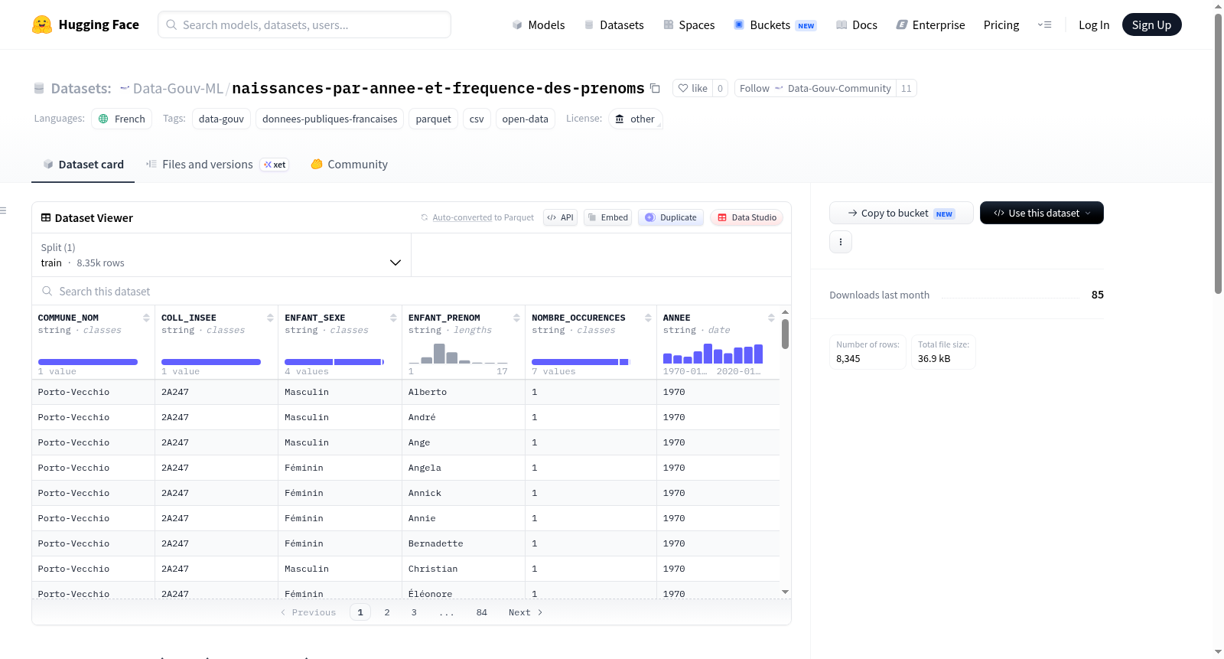Screen dimensions: 1224x659
Task: Follow Data-Gouv-Community
Action: 815,88
